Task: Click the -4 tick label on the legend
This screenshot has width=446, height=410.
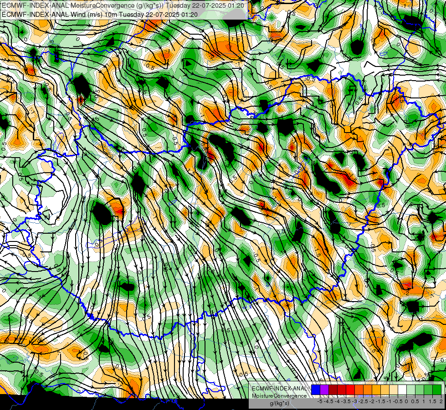Action: coord(337,401)
